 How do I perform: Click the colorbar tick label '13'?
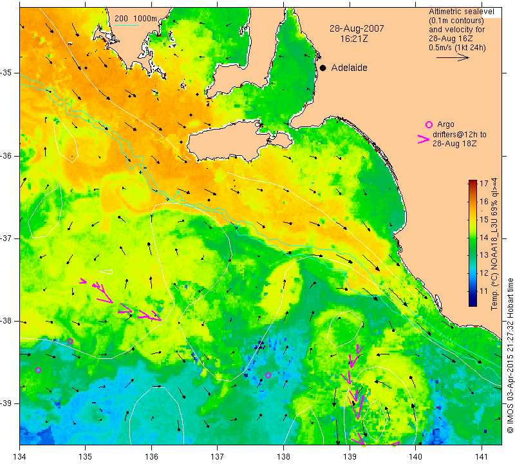pyautogui.click(x=484, y=255)
